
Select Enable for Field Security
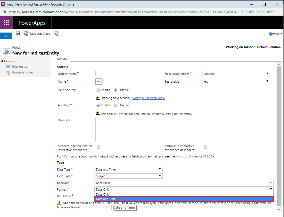(x=98, y=90)
